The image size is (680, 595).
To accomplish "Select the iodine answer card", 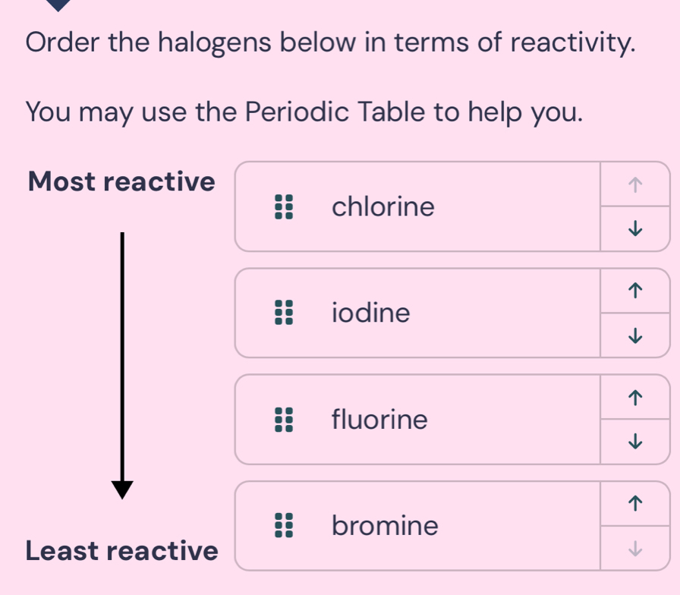I will click(x=417, y=313).
